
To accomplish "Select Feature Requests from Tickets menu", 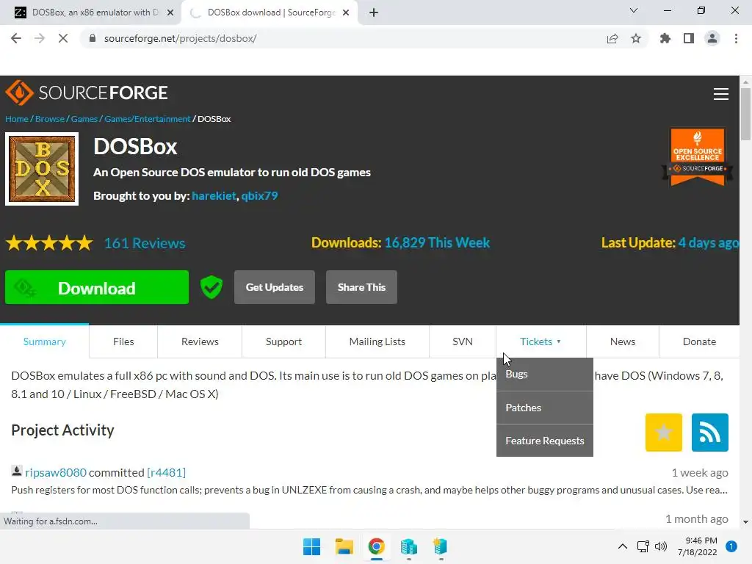I will [x=545, y=441].
